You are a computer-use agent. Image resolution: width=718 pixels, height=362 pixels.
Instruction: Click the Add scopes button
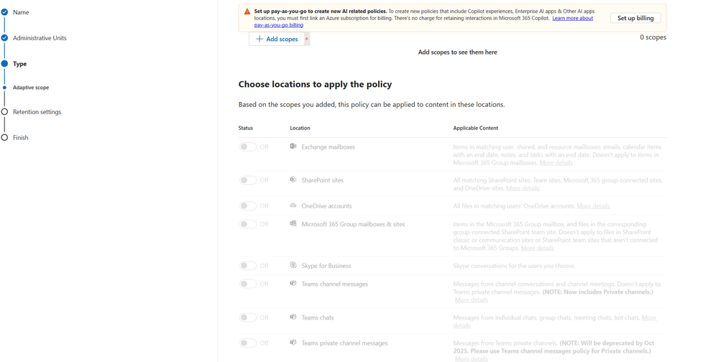point(277,39)
